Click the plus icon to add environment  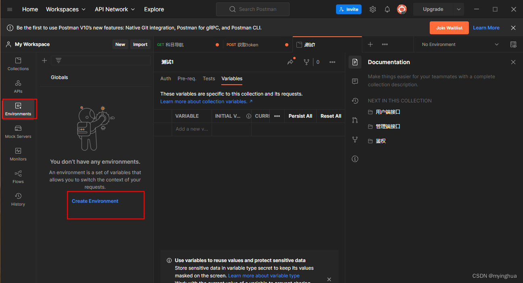[x=44, y=60]
